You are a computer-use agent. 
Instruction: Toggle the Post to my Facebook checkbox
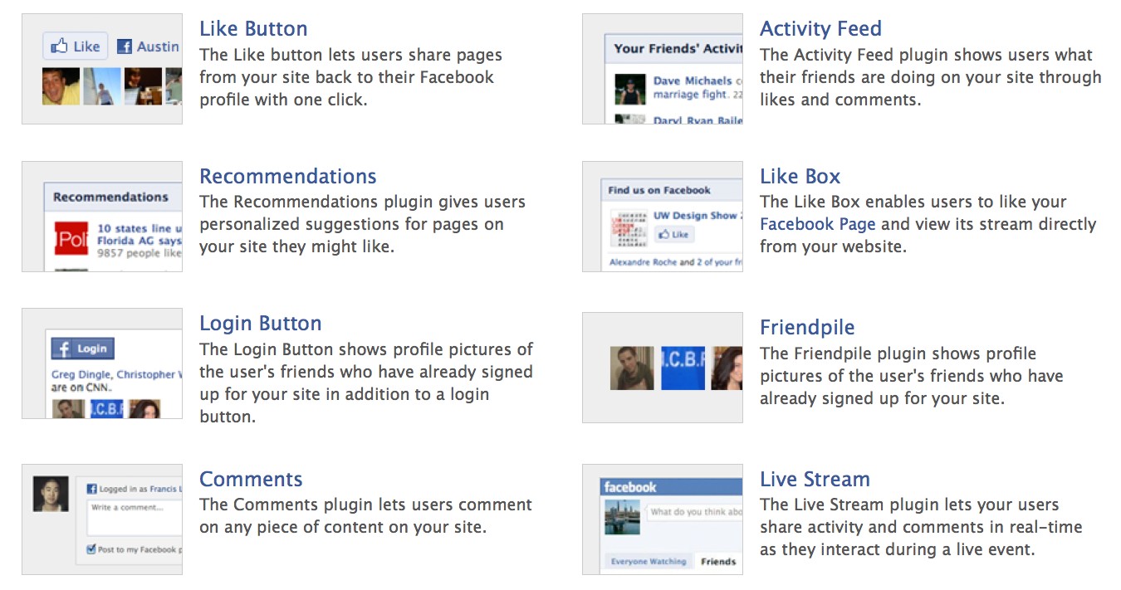(x=91, y=549)
